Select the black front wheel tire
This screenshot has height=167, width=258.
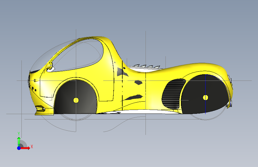(76, 97)
